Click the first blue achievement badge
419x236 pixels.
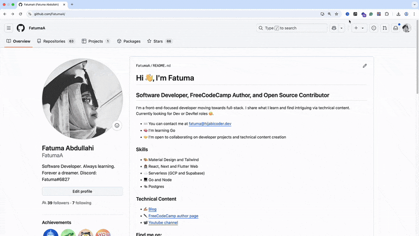click(50, 233)
